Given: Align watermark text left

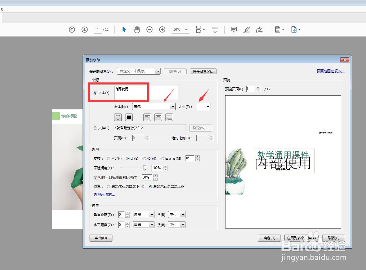Looking at the screenshot, I should (x=147, y=117).
